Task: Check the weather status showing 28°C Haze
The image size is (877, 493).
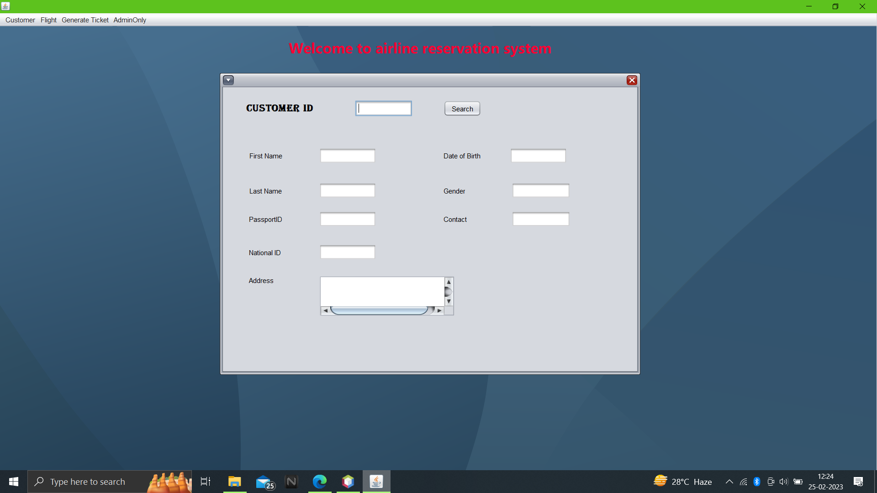Action: [683, 481]
